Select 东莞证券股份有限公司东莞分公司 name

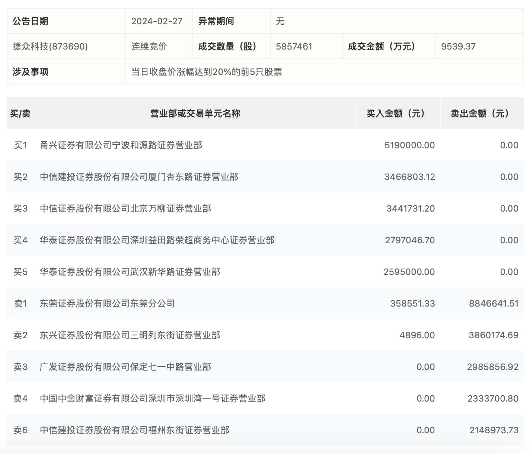tap(107, 303)
